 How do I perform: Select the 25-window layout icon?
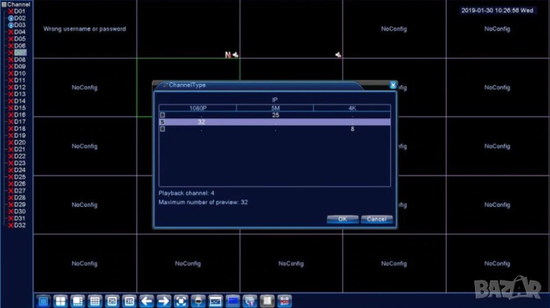coord(112,300)
